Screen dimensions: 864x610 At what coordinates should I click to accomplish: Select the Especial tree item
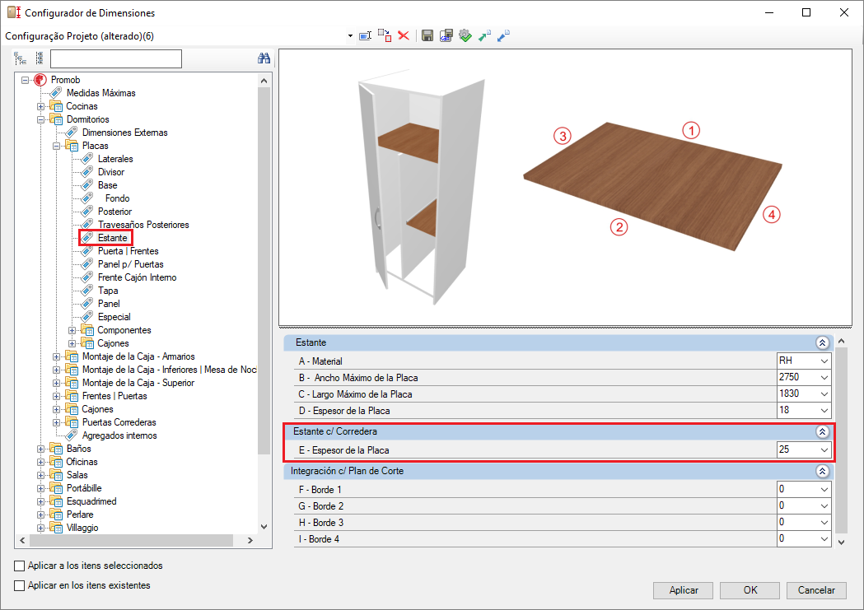tap(114, 317)
